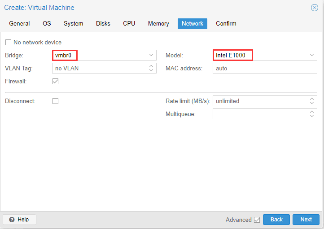Close the Create Virtual Machine dialog

point(314,8)
